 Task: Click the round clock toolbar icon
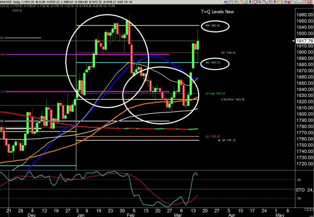[x=255, y=2]
